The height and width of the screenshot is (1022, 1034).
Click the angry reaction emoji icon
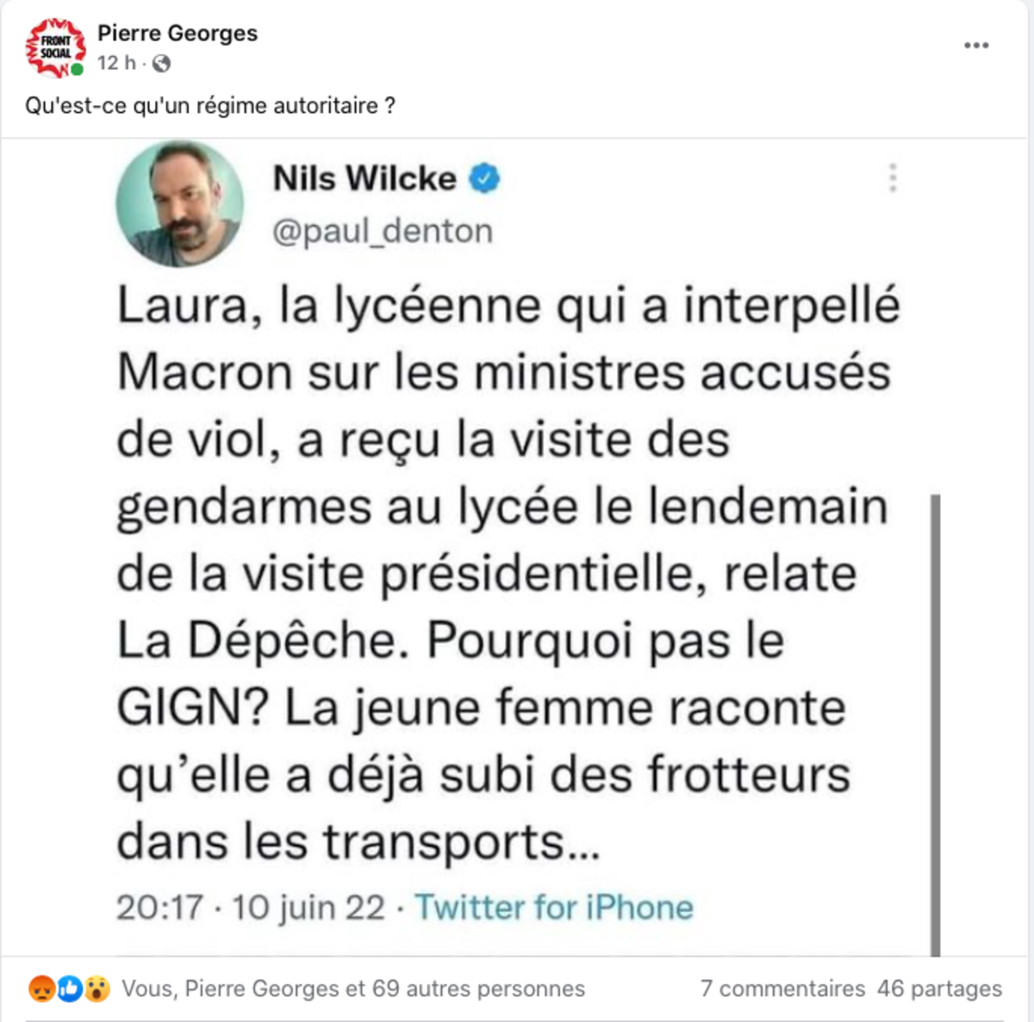pos(40,988)
